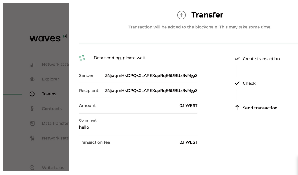Click the Create transaction checkmark

pyautogui.click(x=237, y=58)
